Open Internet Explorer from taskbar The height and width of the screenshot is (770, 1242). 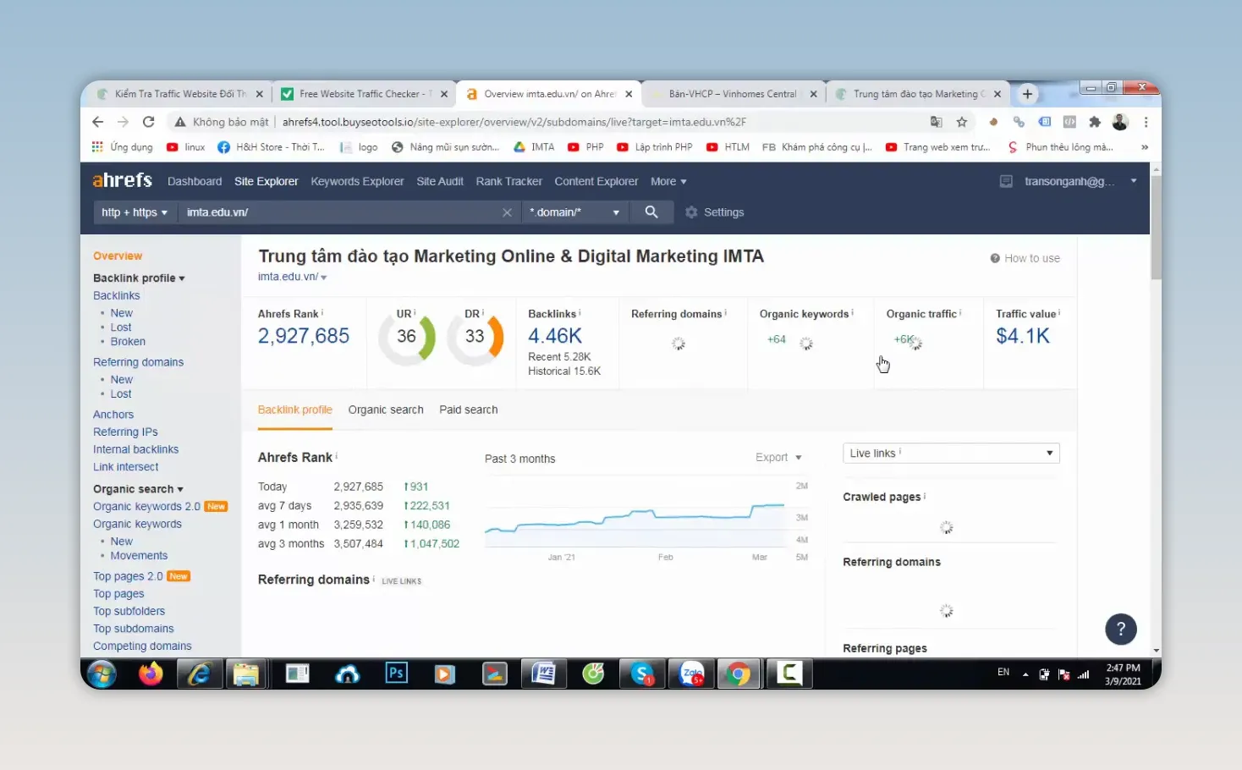199,674
